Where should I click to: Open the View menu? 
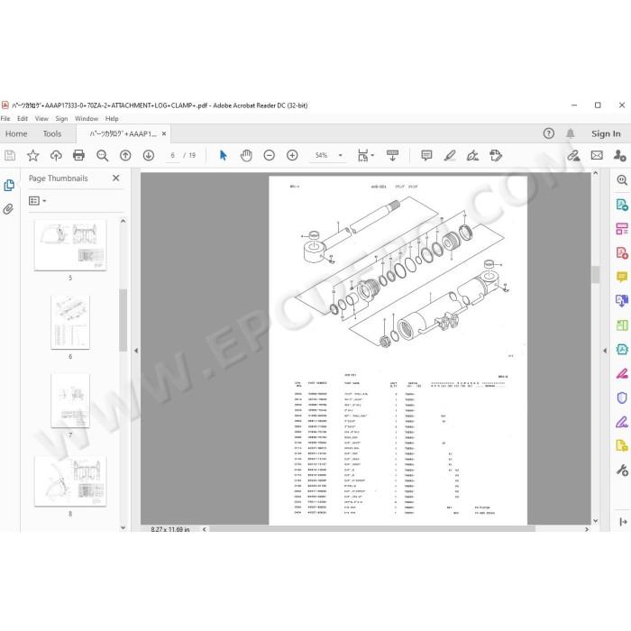[41, 118]
